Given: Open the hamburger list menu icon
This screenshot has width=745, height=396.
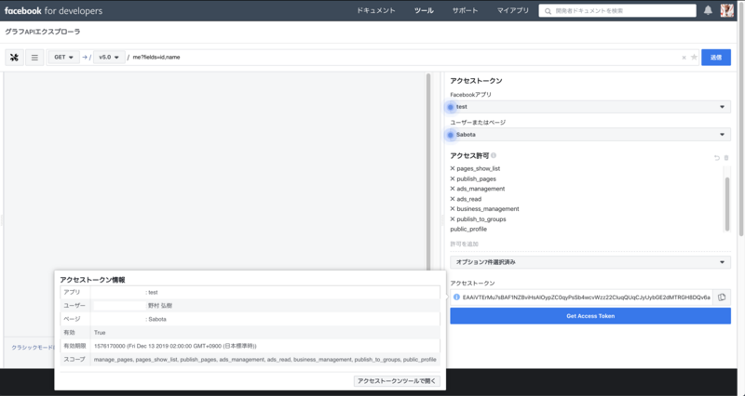Looking at the screenshot, I should (34, 58).
